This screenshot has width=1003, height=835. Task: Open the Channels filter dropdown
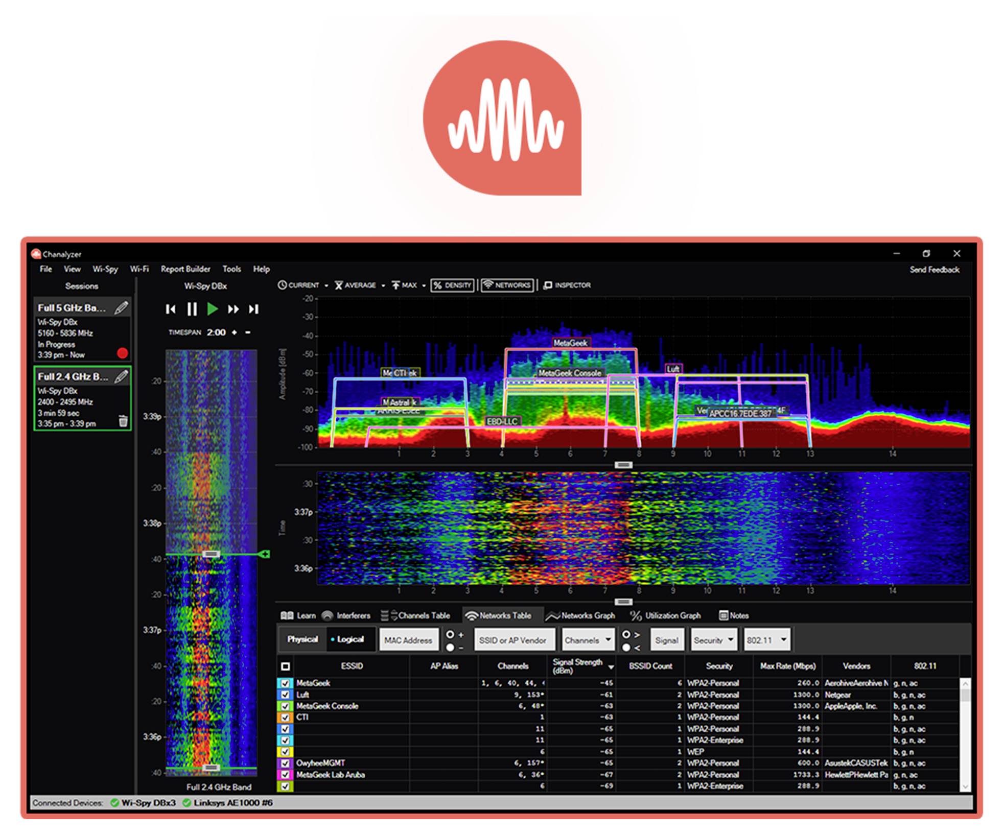(x=588, y=639)
